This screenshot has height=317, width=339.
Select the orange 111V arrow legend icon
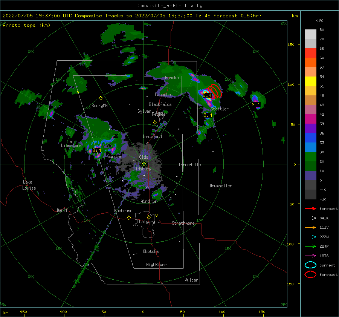point(310,227)
